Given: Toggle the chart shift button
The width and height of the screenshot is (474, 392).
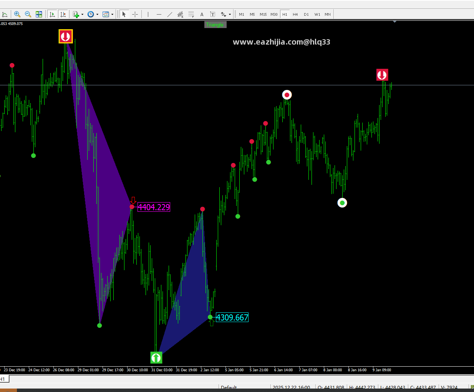Looking at the screenshot, I should click(x=63, y=14).
